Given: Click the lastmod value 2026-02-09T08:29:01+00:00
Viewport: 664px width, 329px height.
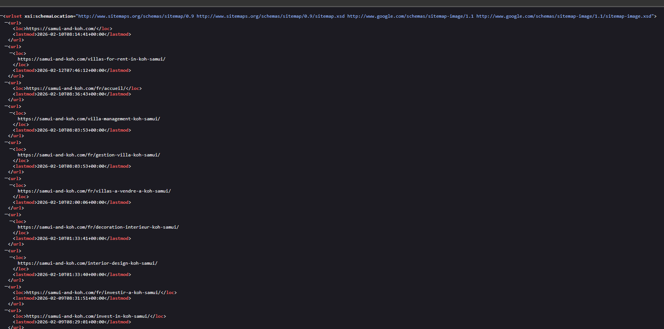Looking at the screenshot, I should 71,322.
